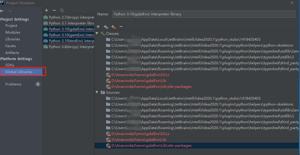Click the hammer Classes icon

[x=103, y=34]
